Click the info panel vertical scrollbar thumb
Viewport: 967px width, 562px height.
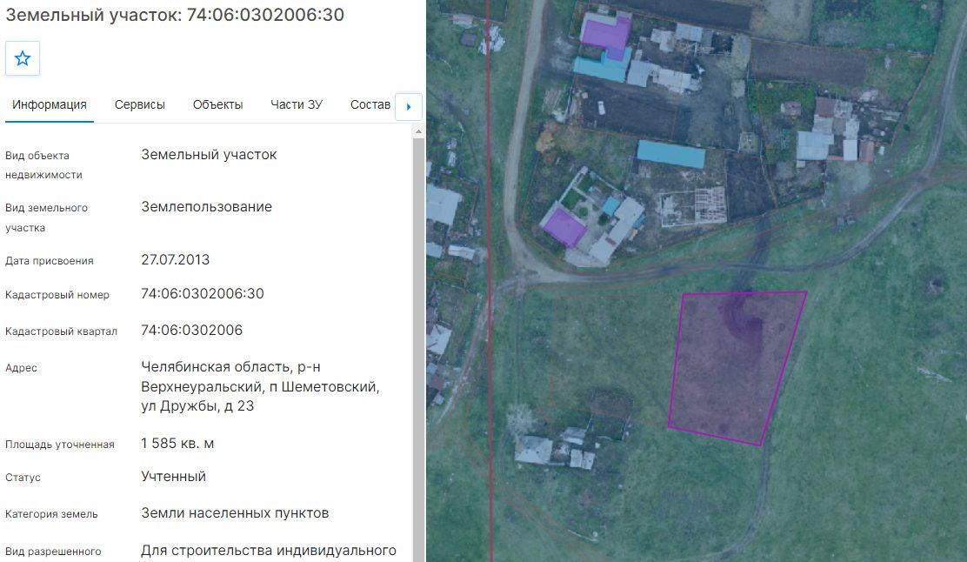coord(418,349)
